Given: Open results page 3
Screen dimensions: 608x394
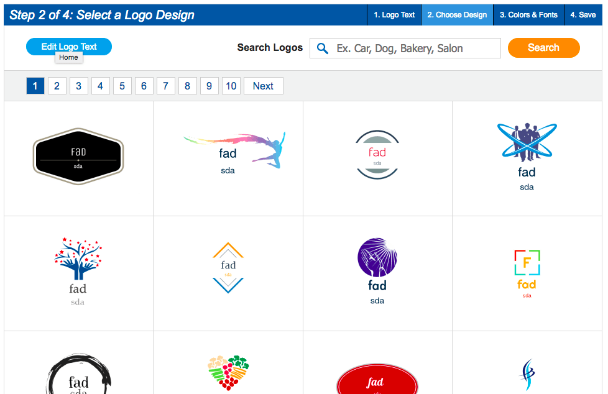Looking at the screenshot, I should point(79,86).
